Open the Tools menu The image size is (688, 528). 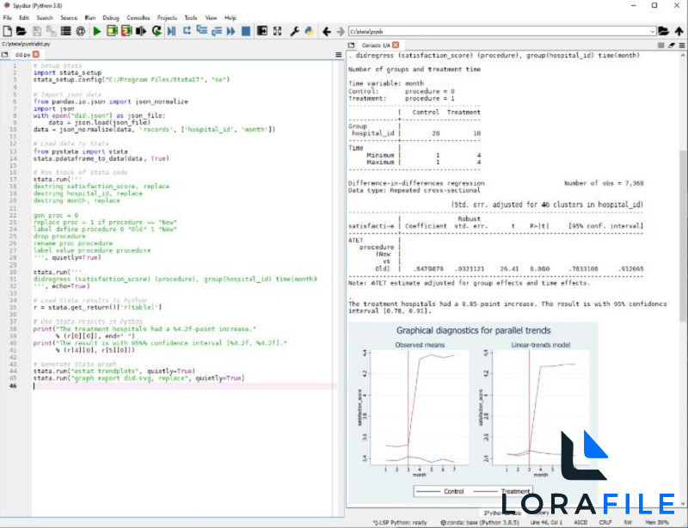tap(191, 18)
